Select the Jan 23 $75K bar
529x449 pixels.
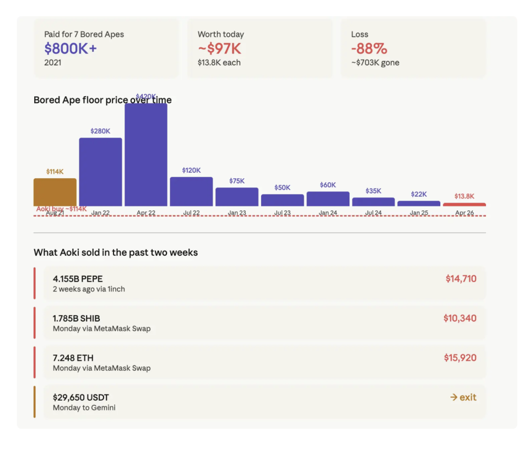[x=237, y=197]
